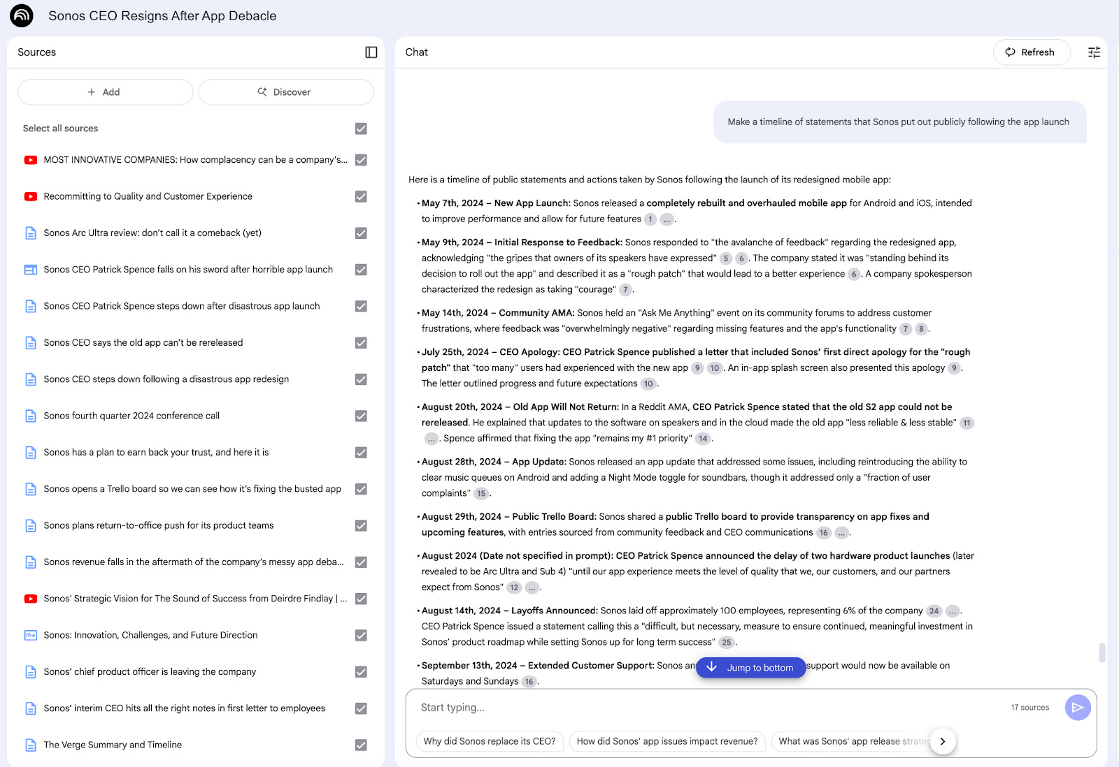Click notebook title 'Sonos CEO Resigns After App Debacle'

162,15
